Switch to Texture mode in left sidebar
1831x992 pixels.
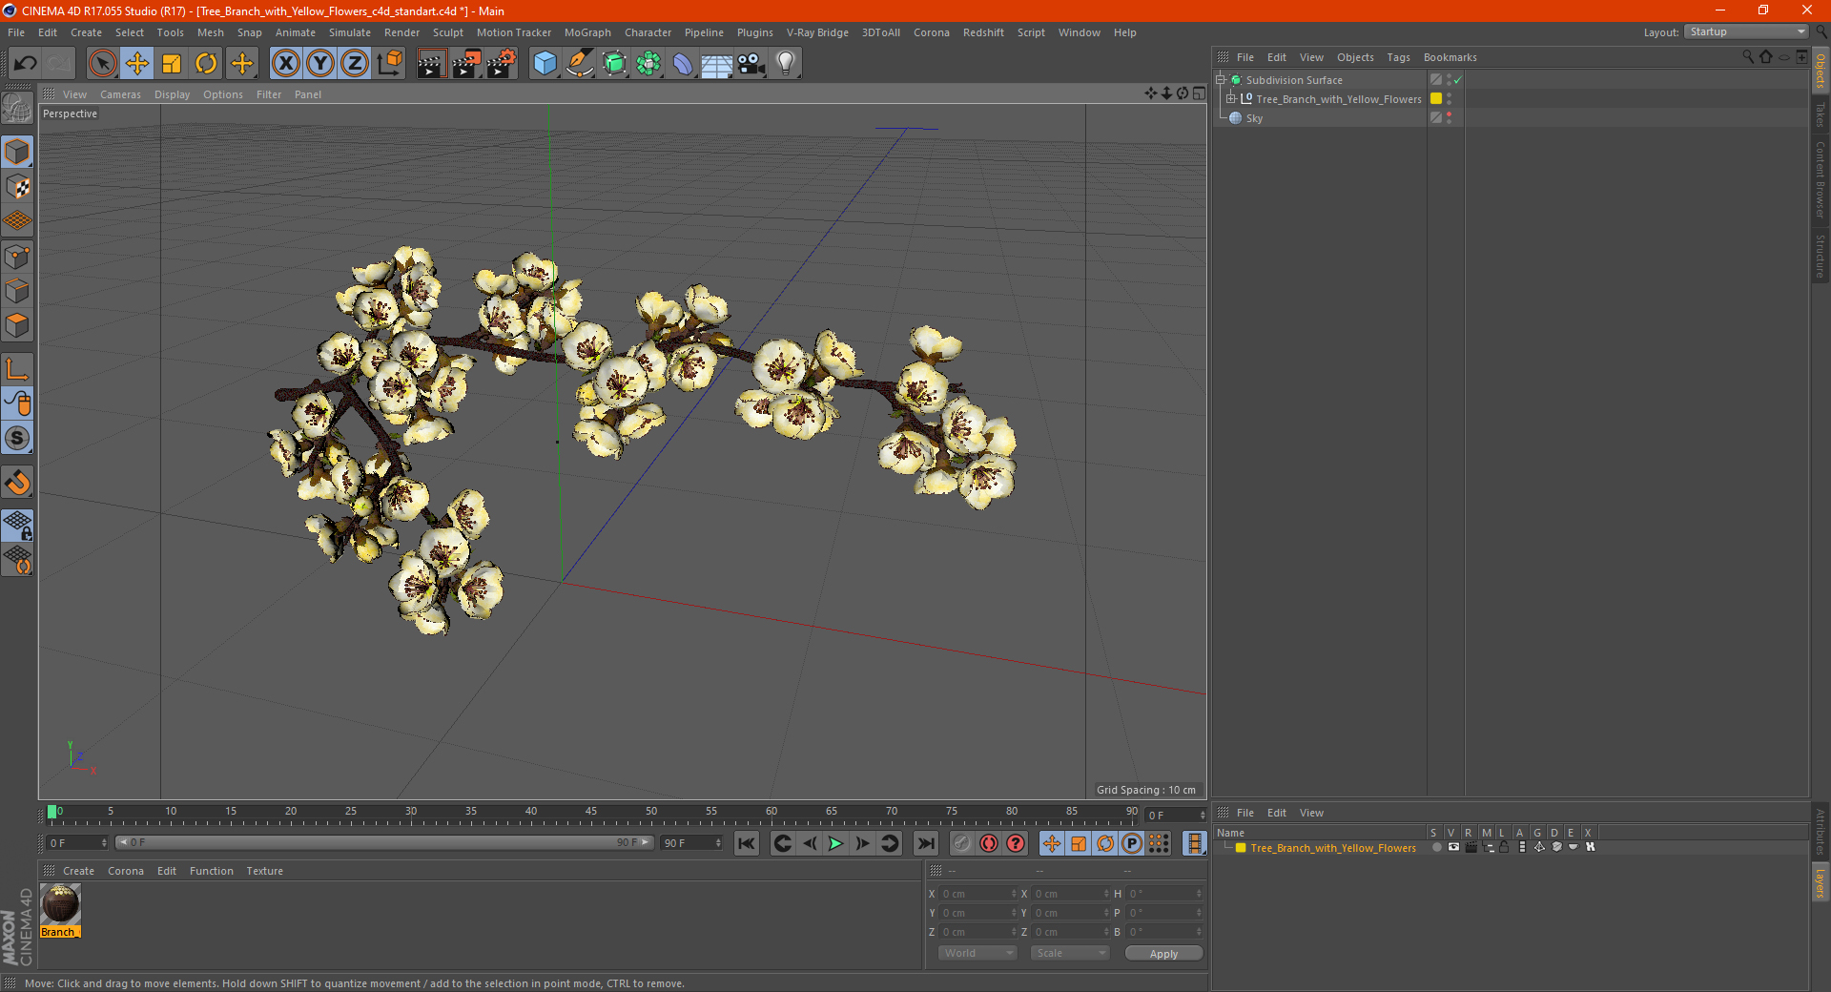coord(17,186)
